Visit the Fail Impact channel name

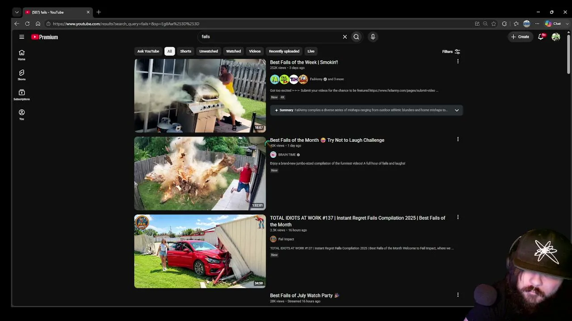coord(286,239)
